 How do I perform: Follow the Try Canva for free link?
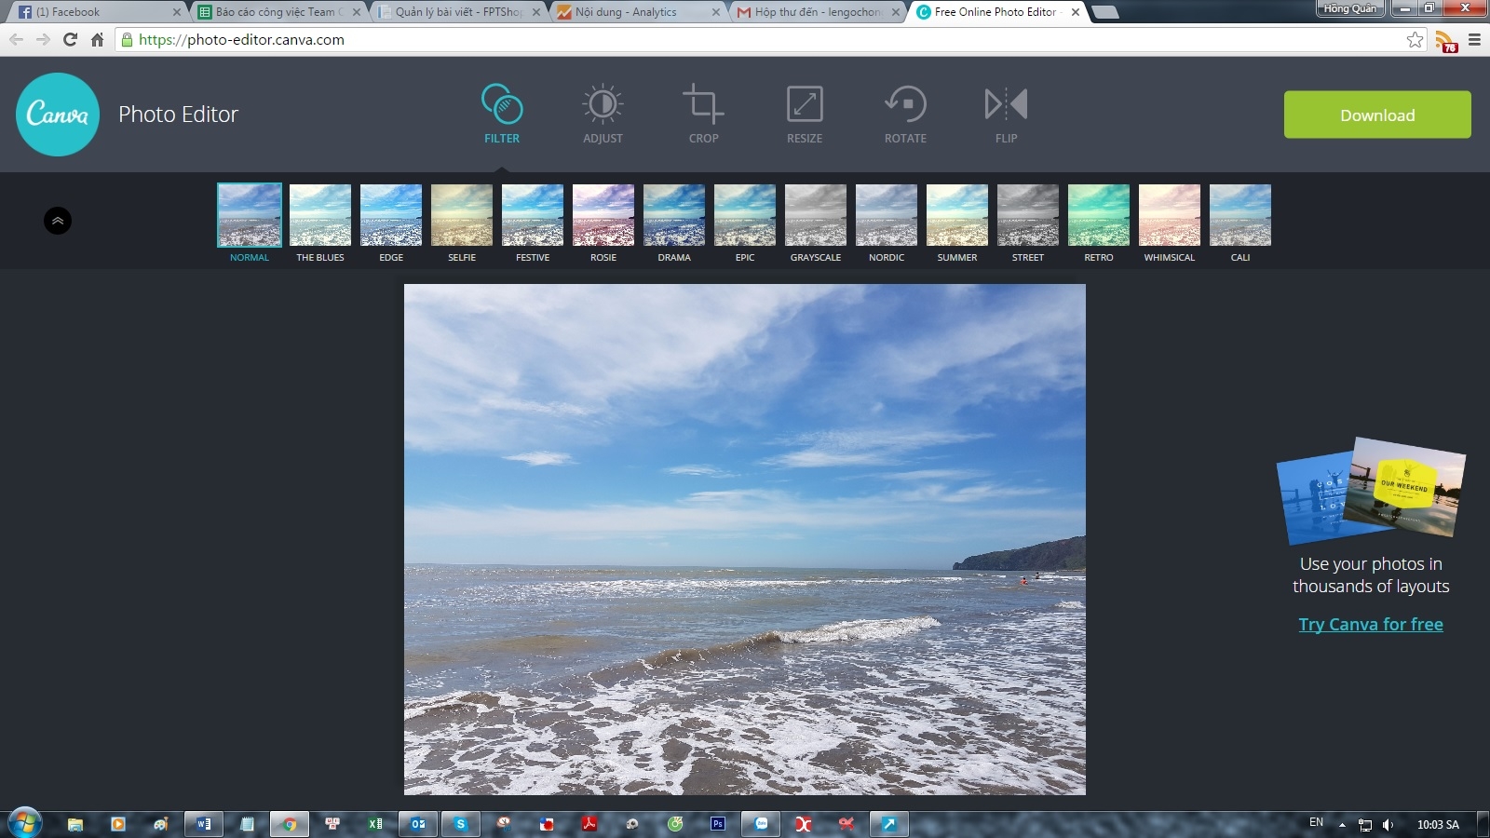1371,624
